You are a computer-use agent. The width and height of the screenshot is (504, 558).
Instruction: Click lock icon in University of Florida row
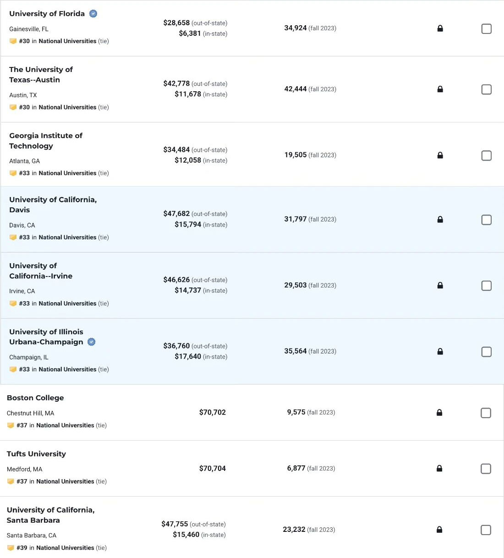pyautogui.click(x=440, y=28)
